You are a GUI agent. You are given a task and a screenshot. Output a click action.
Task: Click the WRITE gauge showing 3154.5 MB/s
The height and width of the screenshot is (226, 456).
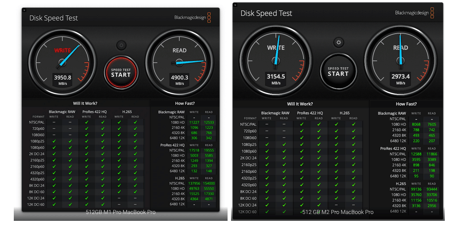[x=276, y=60]
